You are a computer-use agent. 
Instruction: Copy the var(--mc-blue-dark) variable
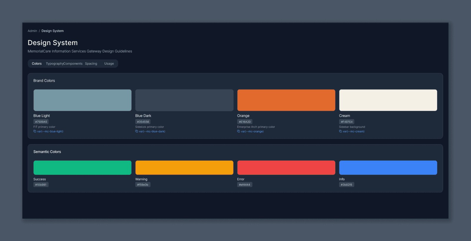[x=152, y=132]
